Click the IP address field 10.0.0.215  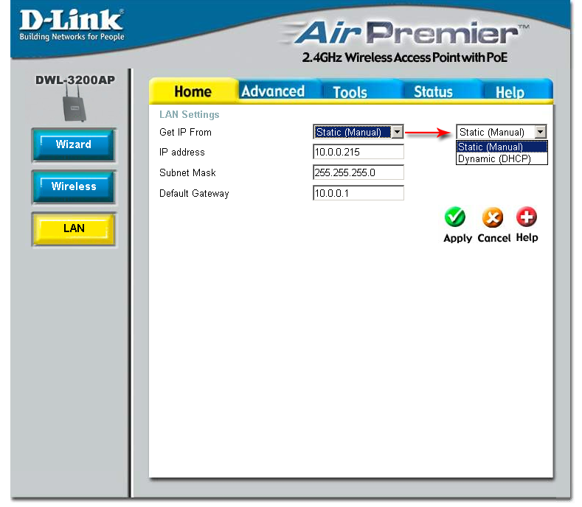(x=358, y=152)
